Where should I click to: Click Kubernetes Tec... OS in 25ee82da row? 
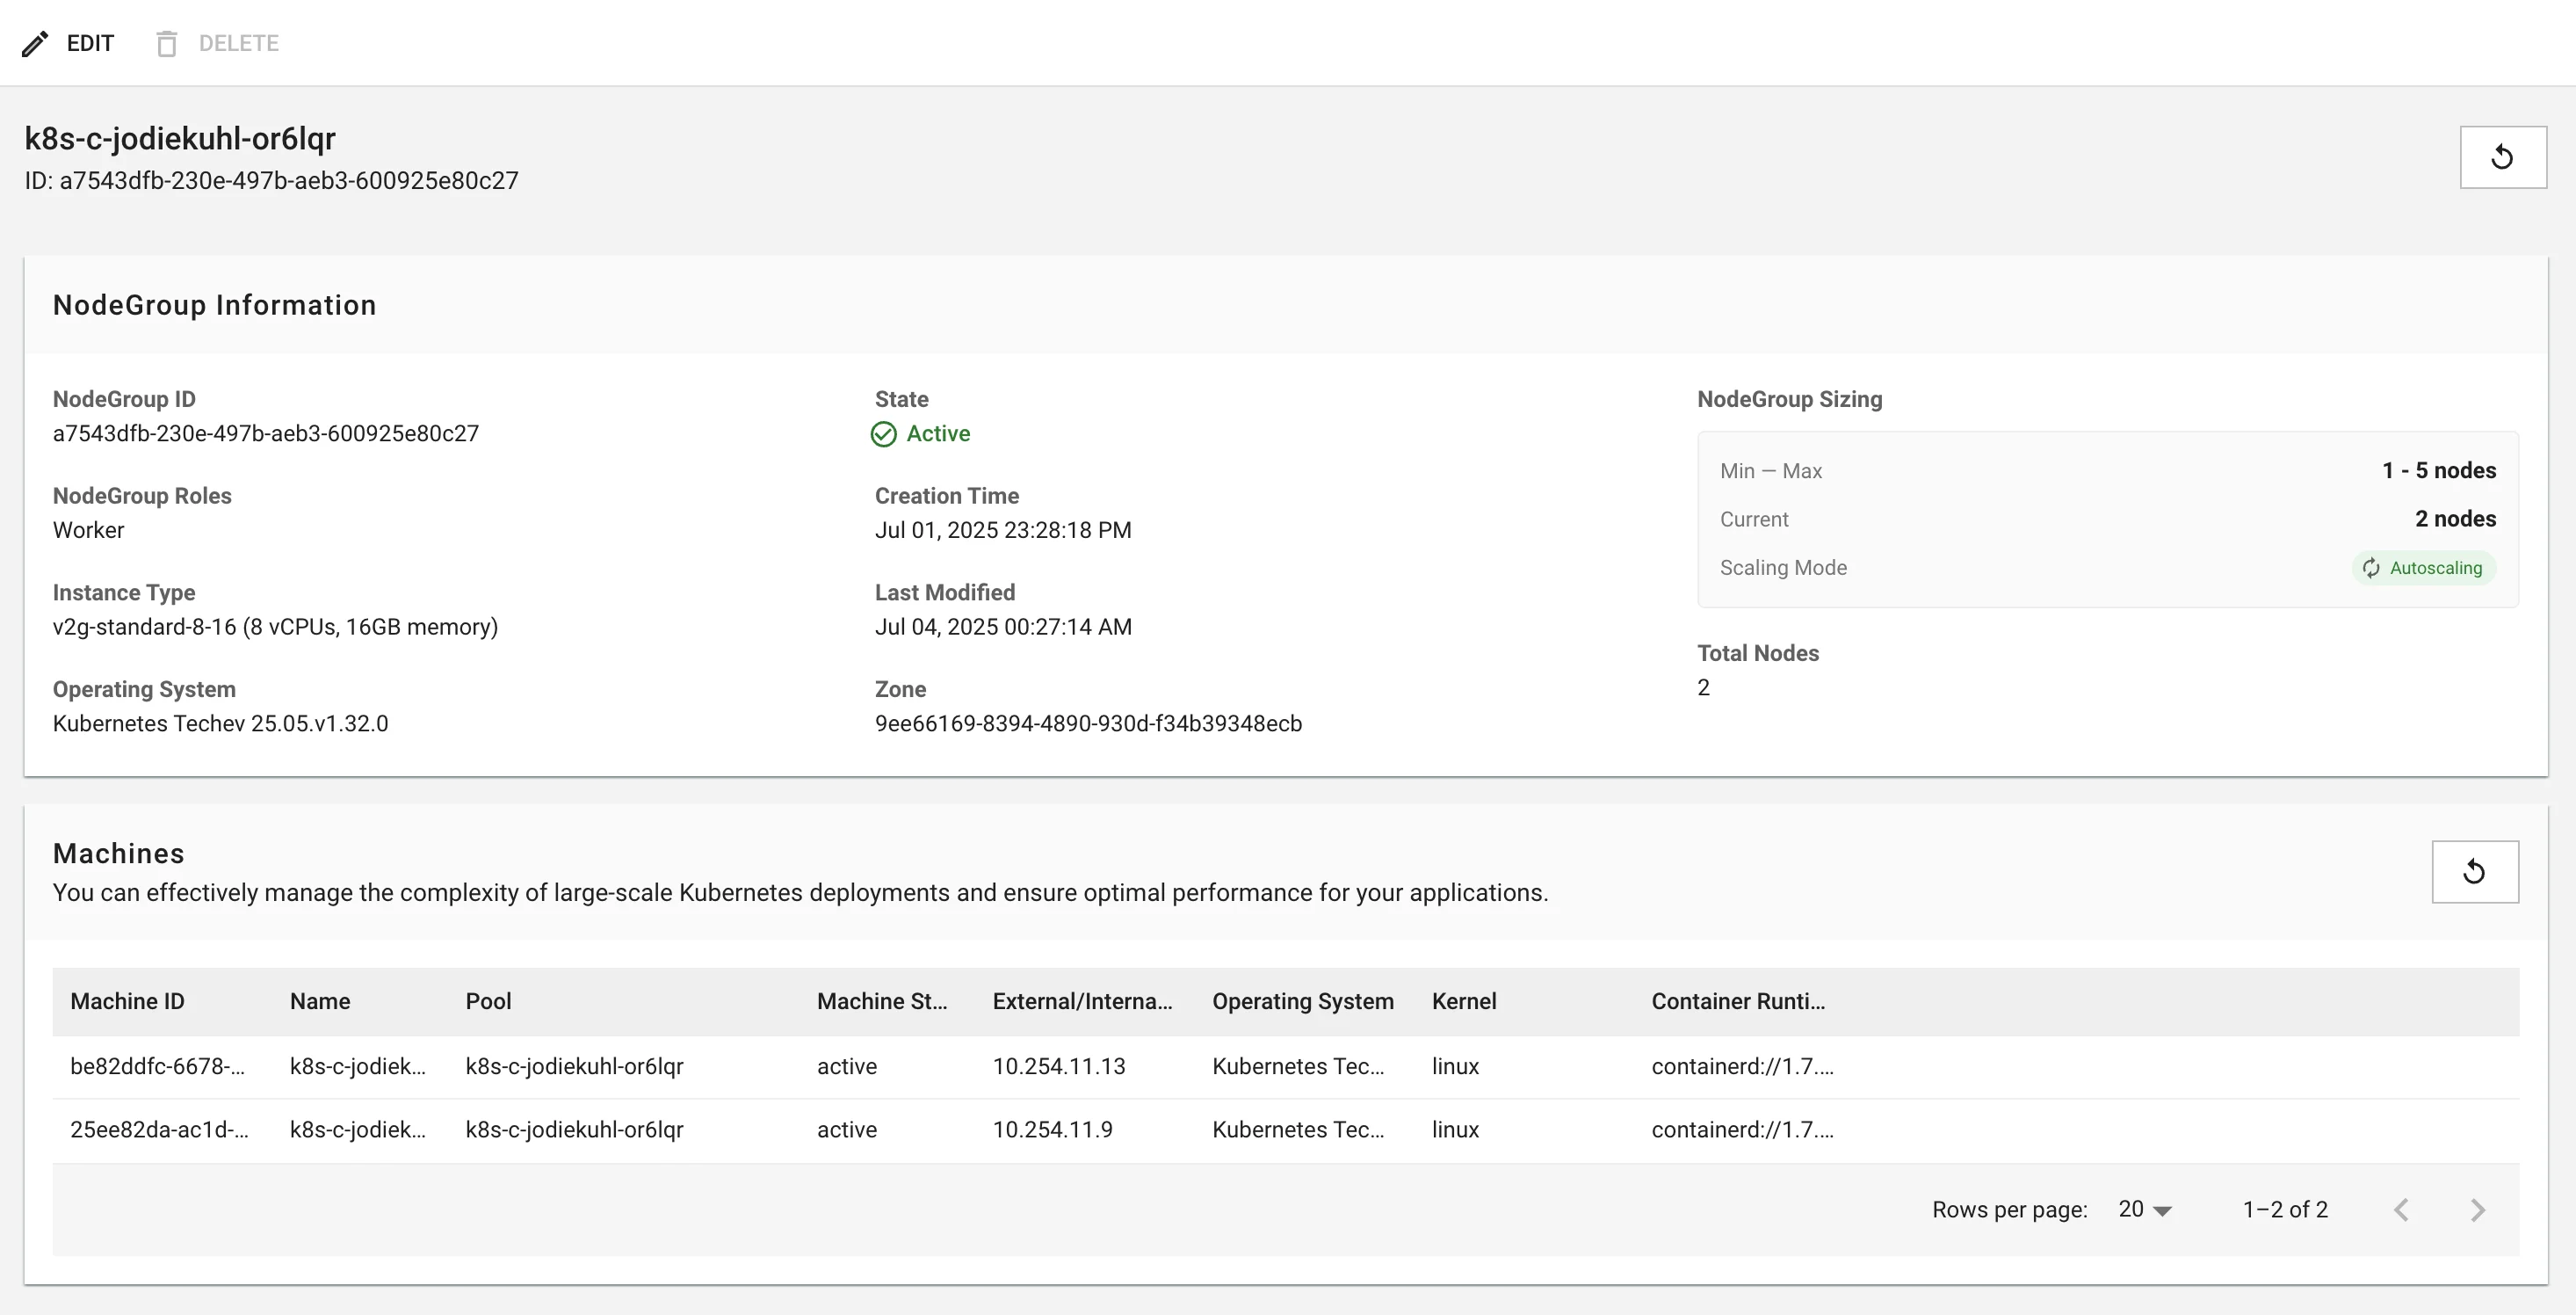click(1298, 1130)
